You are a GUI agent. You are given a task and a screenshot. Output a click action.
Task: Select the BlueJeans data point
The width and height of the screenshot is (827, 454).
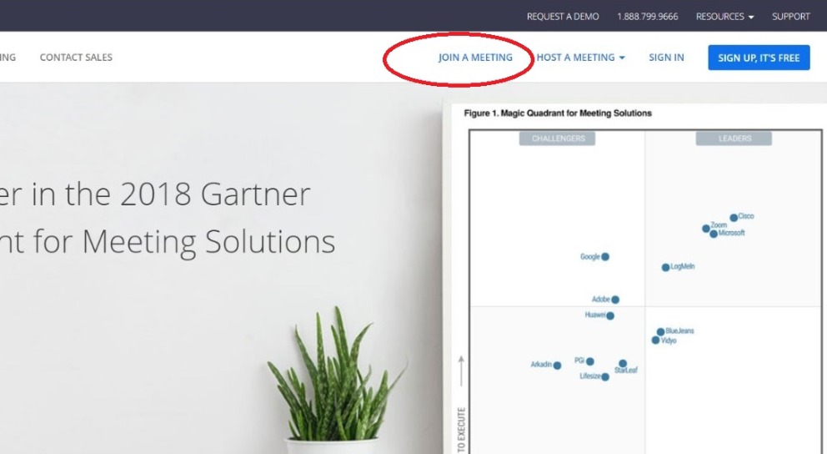[660, 332]
